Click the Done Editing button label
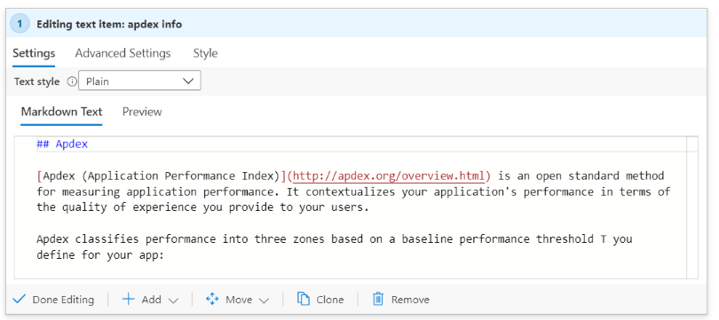Viewport: 719px width, 320px height. (63, 300)
